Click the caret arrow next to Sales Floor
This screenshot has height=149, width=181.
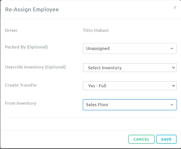tap(172, 105)
